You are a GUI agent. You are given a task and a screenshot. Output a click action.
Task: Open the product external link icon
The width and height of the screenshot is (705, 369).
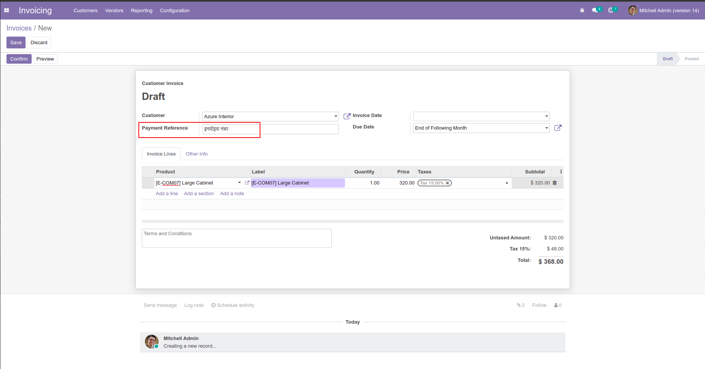pyautogui.click(x=247, y=183)
